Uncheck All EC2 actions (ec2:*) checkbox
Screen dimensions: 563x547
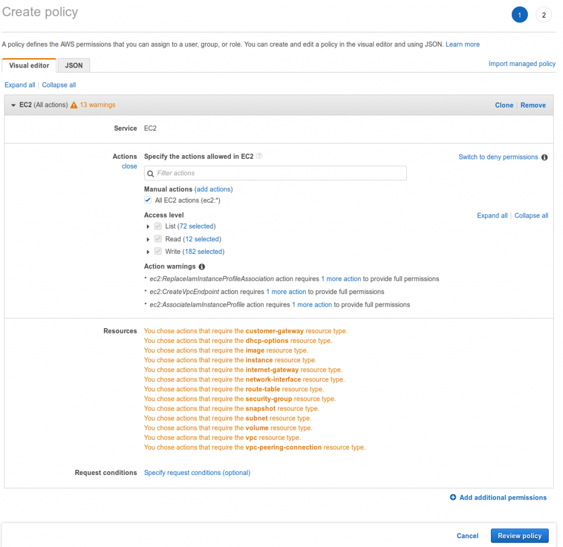147,200
